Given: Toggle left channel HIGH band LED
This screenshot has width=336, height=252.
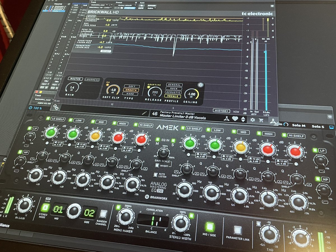Looking at the screenshot, I should point(114,123).
